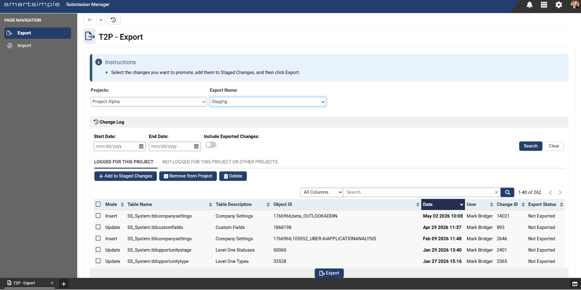Screen dimensions: 581x290
Task: Click the magnifier search icon button
Action: 507,192
